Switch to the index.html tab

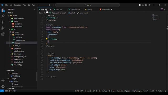[106, 9]
